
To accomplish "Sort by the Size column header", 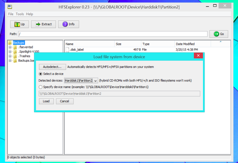I will click(x=128, y=44).
